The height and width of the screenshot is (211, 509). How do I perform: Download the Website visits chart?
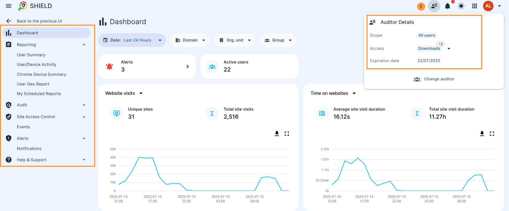tap(277, 133)
